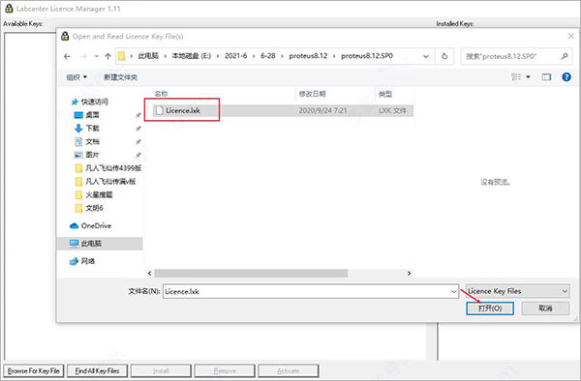581x381 pixels.
Task: Click Browse For Key File in Licence Manager
Action: 34,370
